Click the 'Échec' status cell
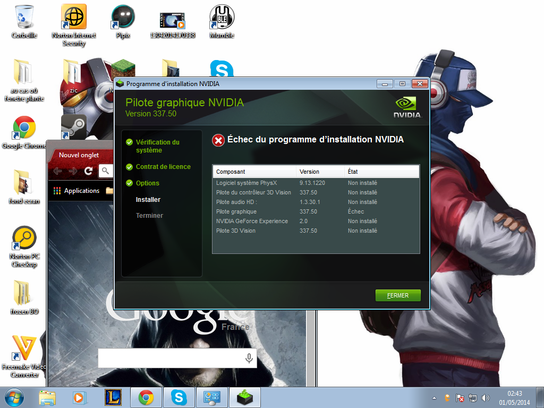544x408 pixels. 356,211
